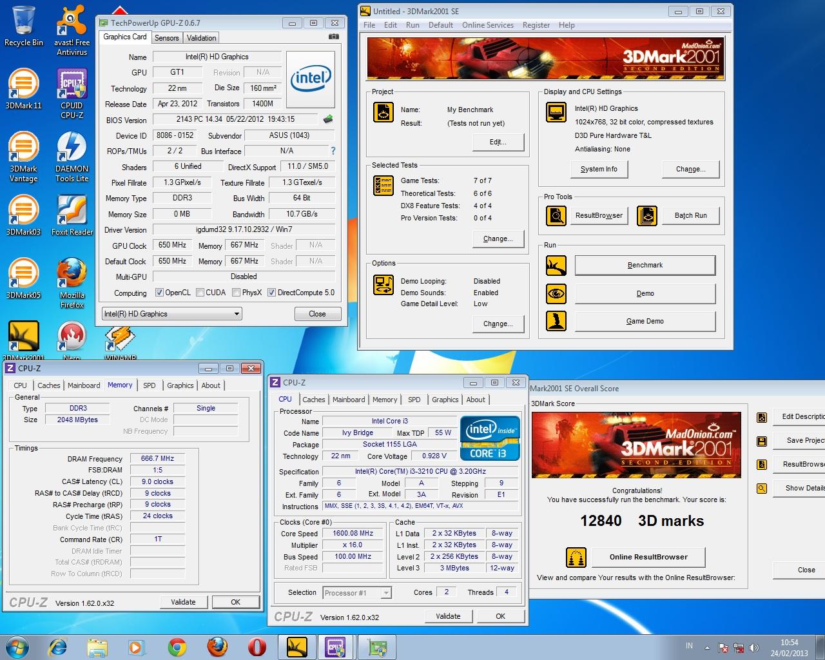The image size is (825, 660).
Task: Open Mozilla Firefox desktop shortcut
Action: point(72,283)
